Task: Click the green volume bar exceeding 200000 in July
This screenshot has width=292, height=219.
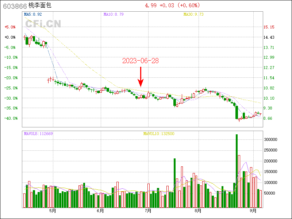Action: (175, 183)
